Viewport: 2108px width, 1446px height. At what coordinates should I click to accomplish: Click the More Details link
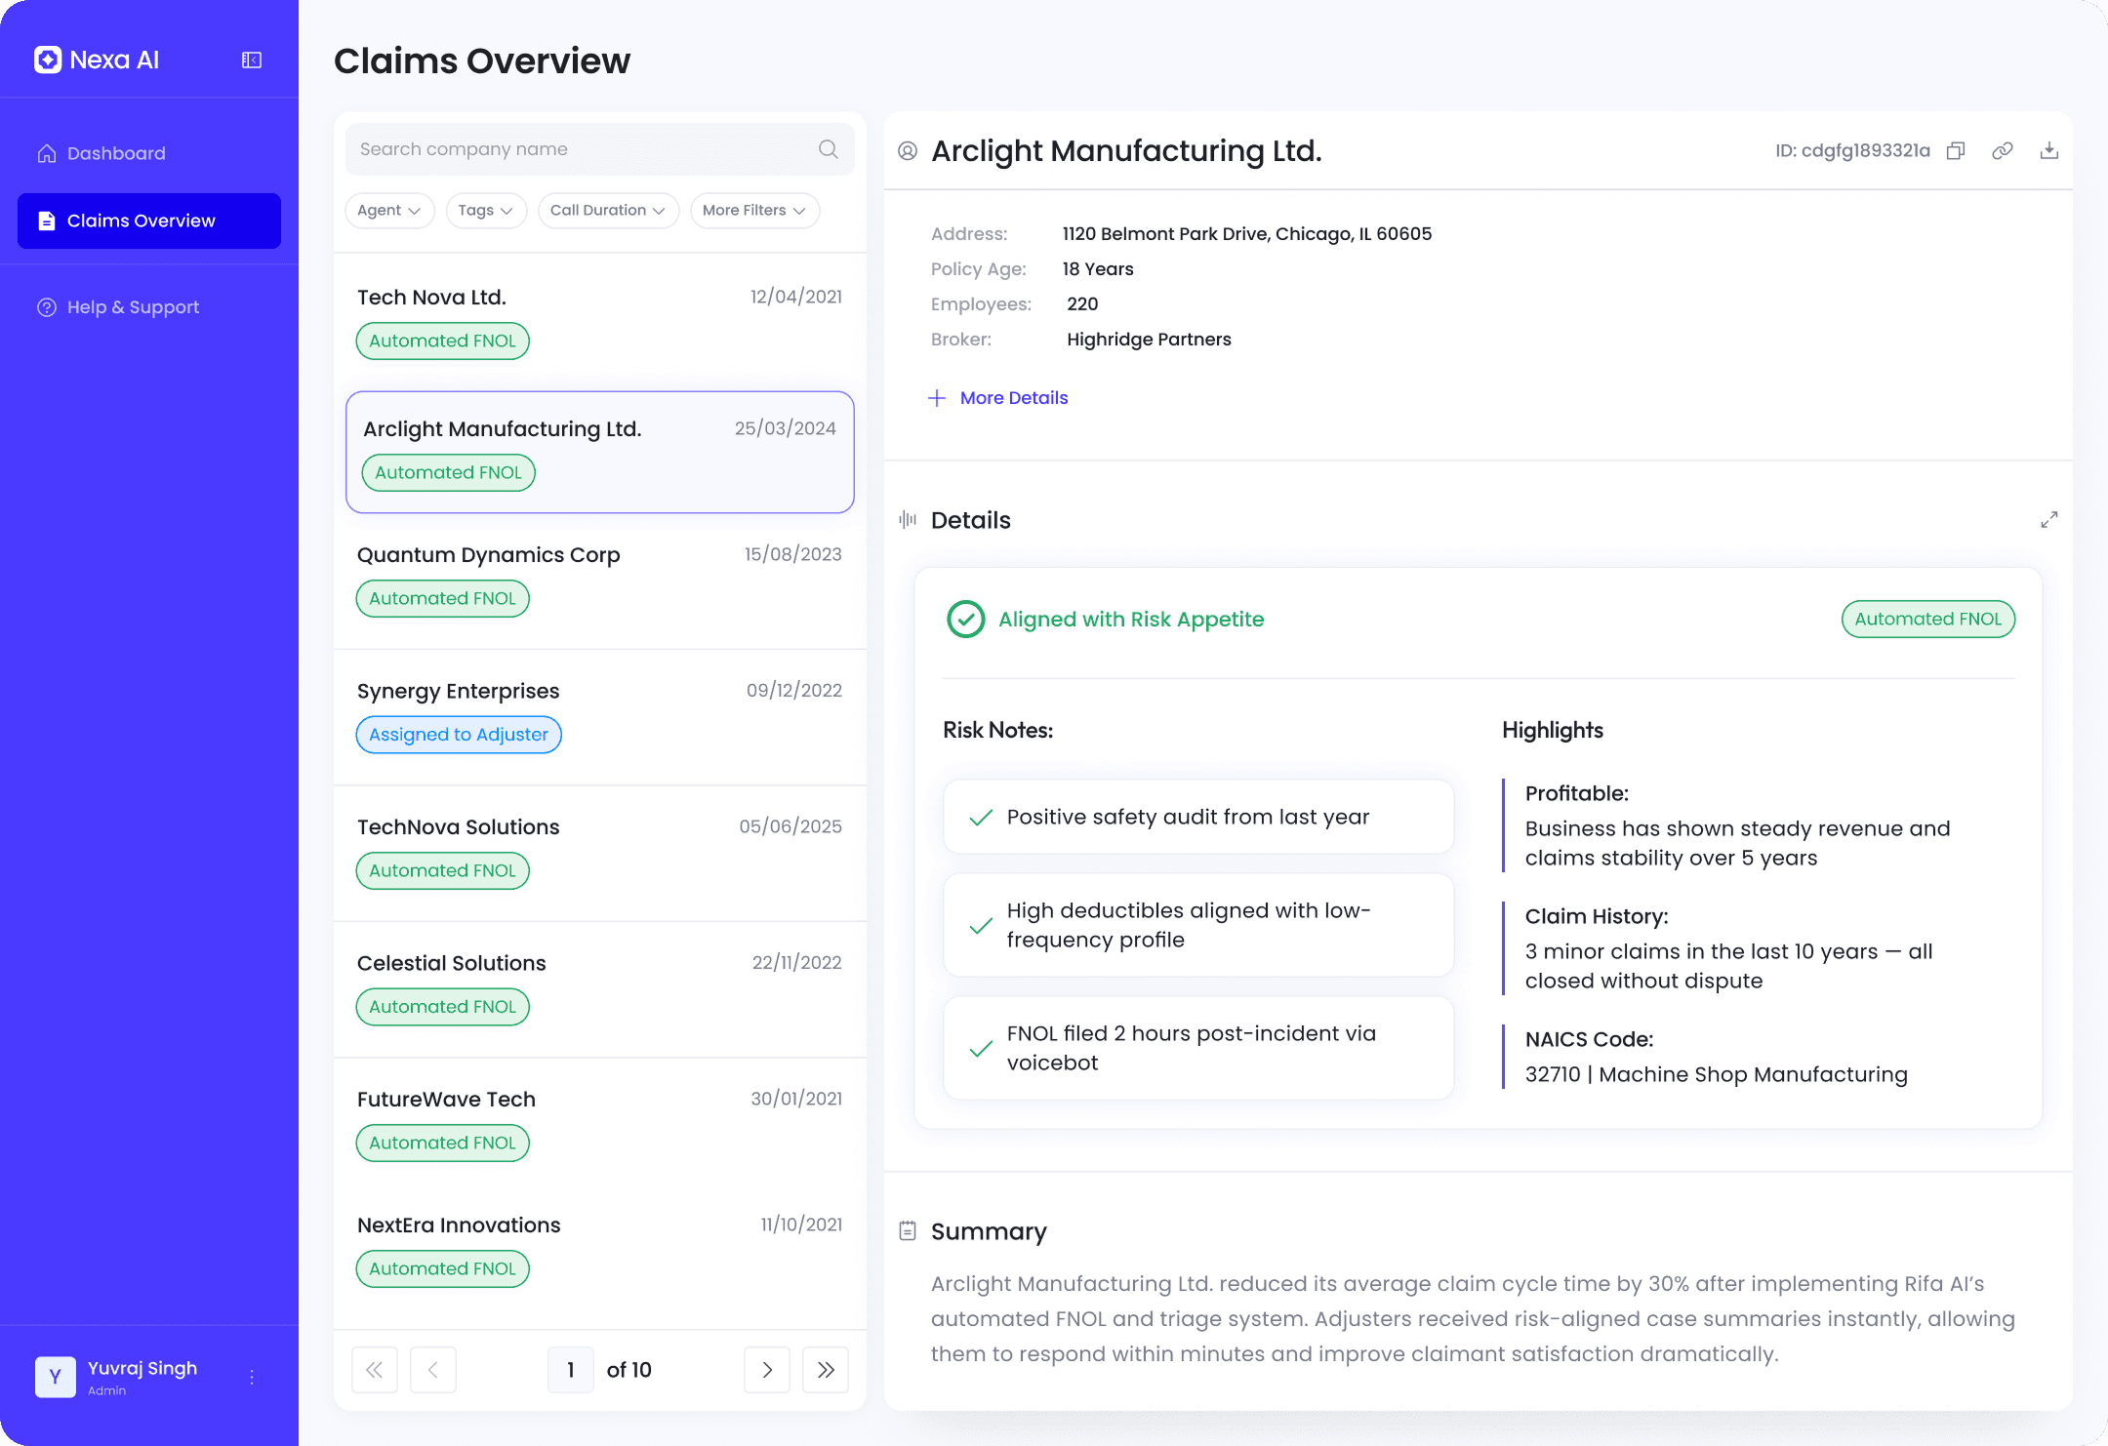point(1013,397)
